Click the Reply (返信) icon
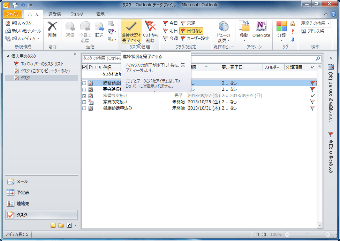 (x=70, y=27)
